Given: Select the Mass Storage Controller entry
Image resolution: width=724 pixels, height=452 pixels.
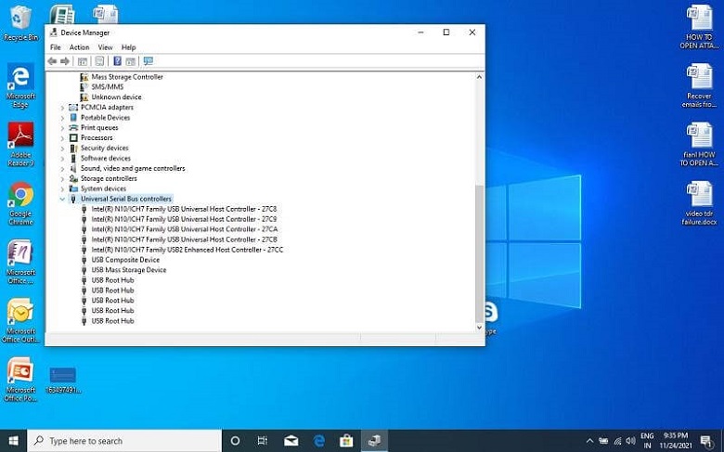Looking at the screenshot, I should [x=127, y=77].
